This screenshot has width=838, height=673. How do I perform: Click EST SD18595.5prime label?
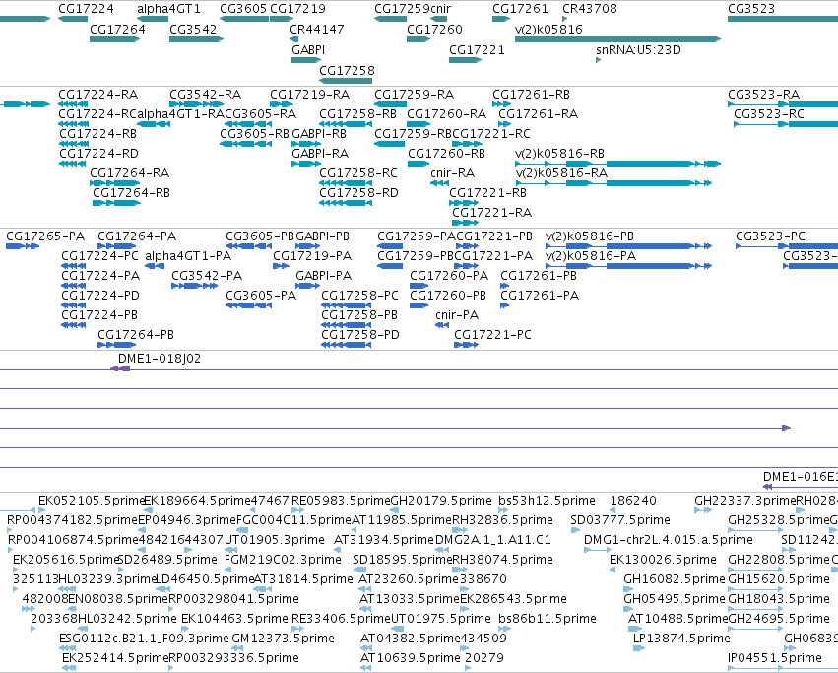(x=403, y=560)
